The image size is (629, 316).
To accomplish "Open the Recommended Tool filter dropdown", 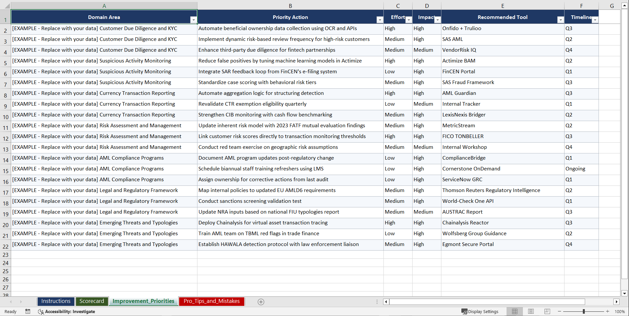I will coord(560,20).
